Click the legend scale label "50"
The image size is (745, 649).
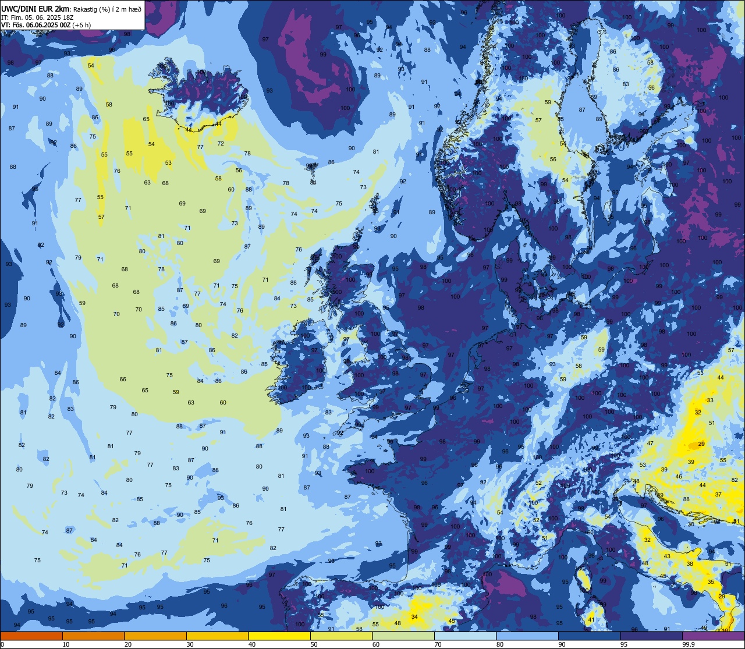pyautogui.click(x=314, y=644)
